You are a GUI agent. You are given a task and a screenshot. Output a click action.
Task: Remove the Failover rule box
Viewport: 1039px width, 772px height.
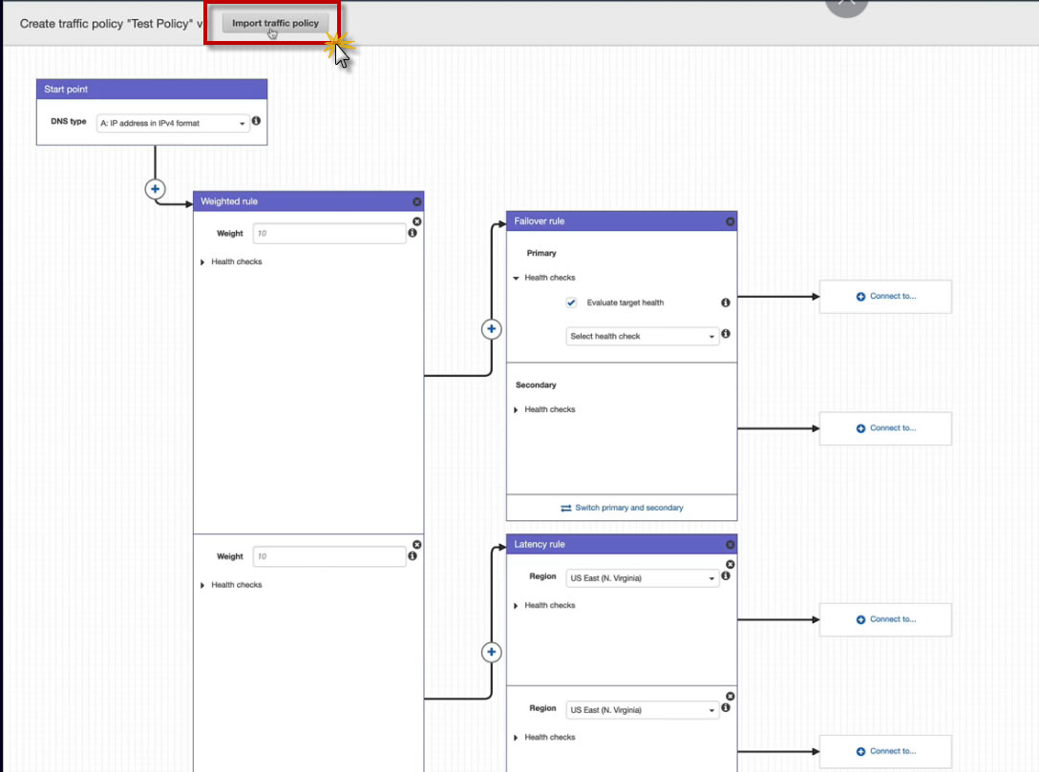[731, 221]
